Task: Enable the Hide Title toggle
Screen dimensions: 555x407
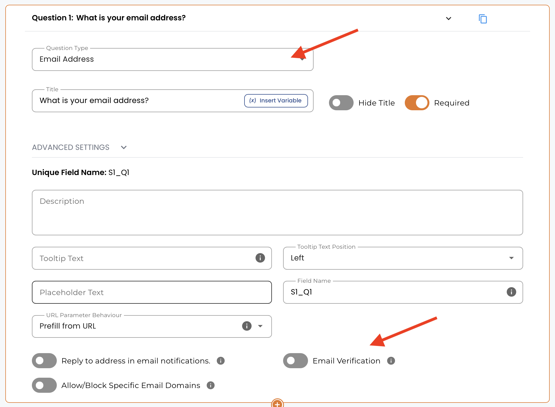Action: tap(341, 103)
